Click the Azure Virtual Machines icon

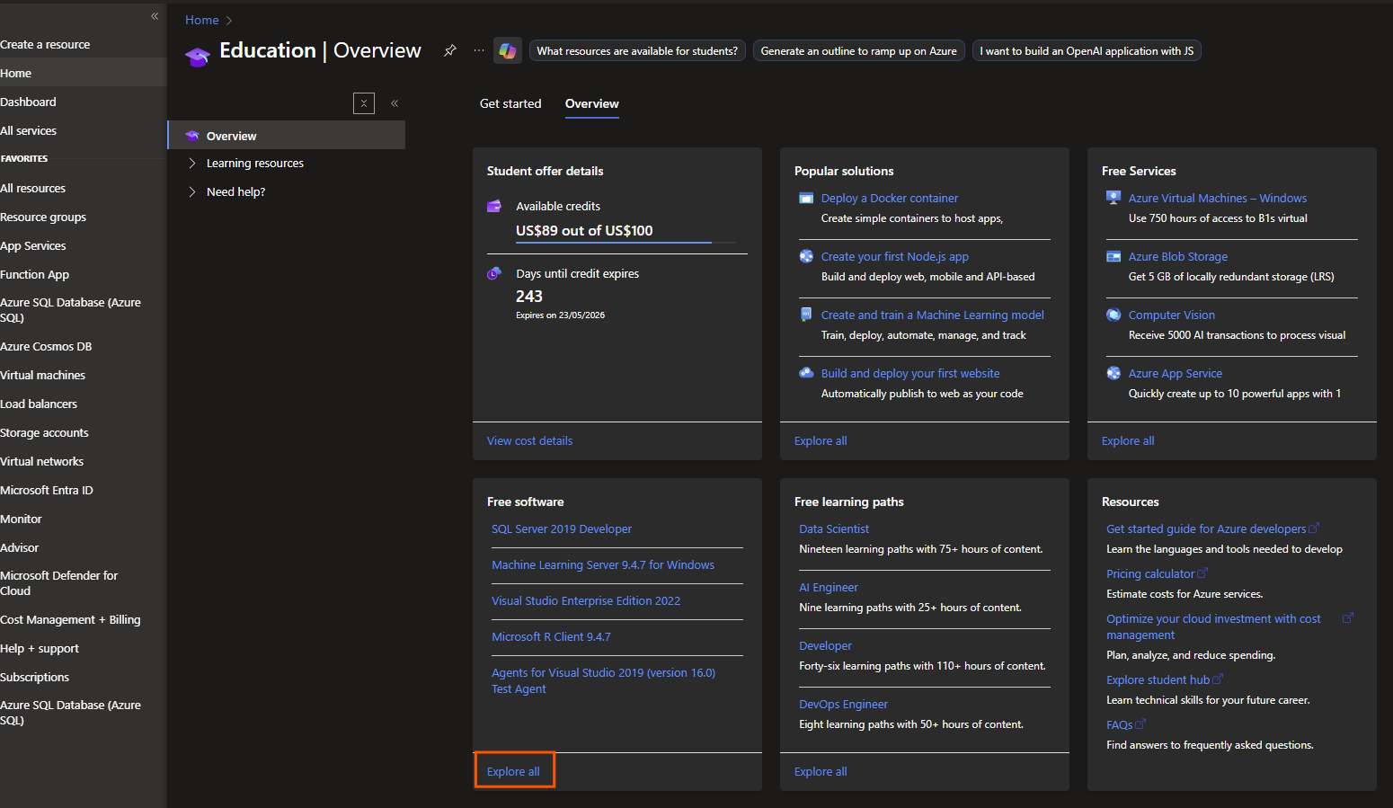[x=1114, y=198]
